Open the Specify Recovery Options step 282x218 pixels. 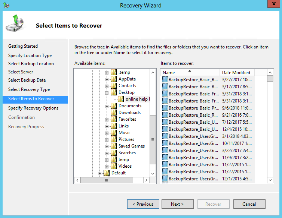coord(33,108)
